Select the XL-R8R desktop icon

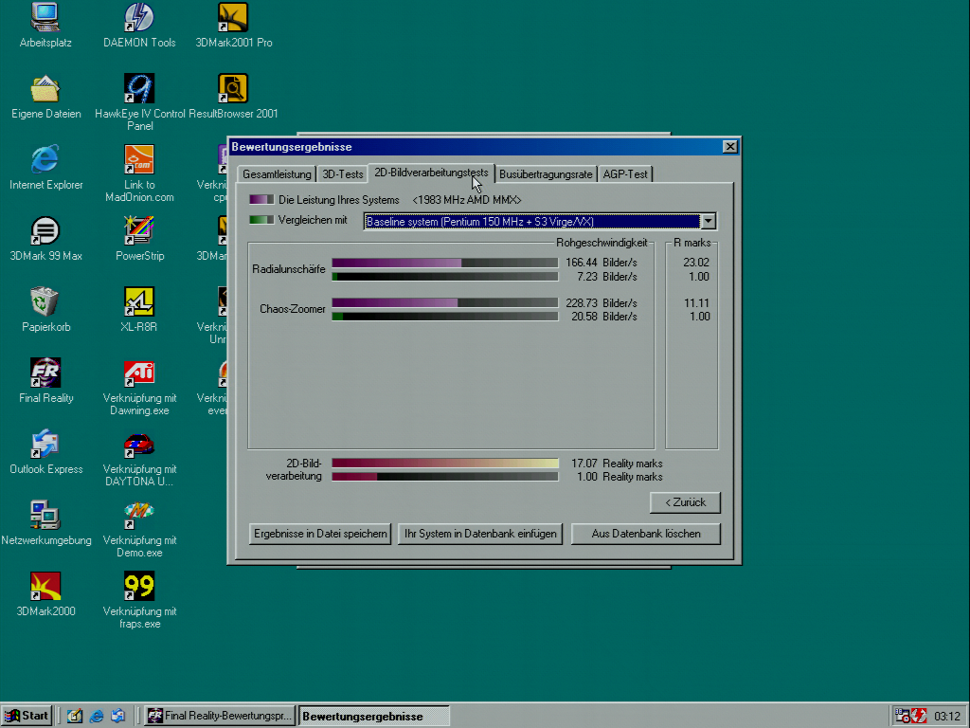[x=139, y=302]
